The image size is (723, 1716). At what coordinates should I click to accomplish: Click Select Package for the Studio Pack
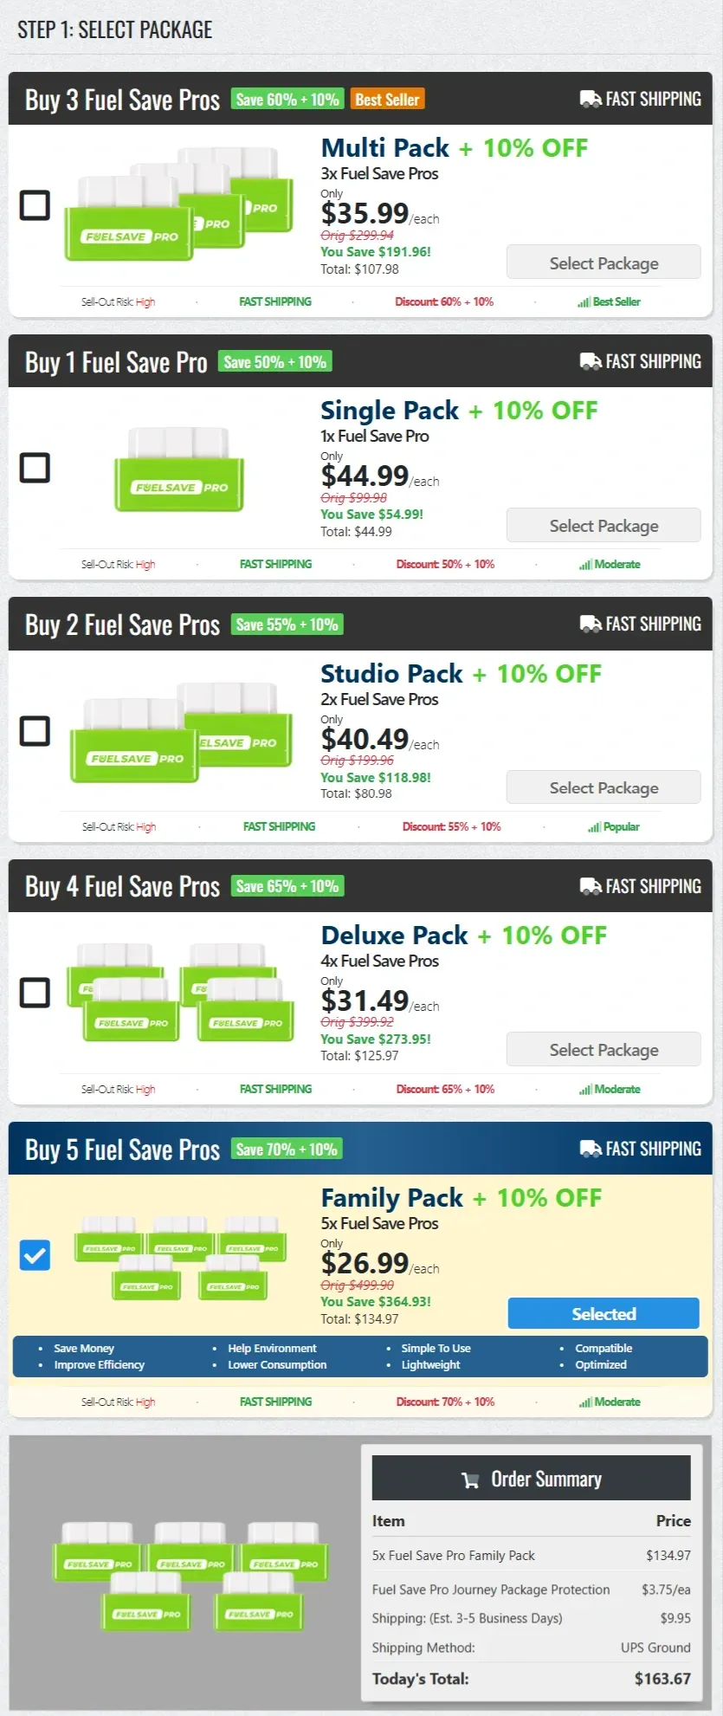click(x=603, y=787)
